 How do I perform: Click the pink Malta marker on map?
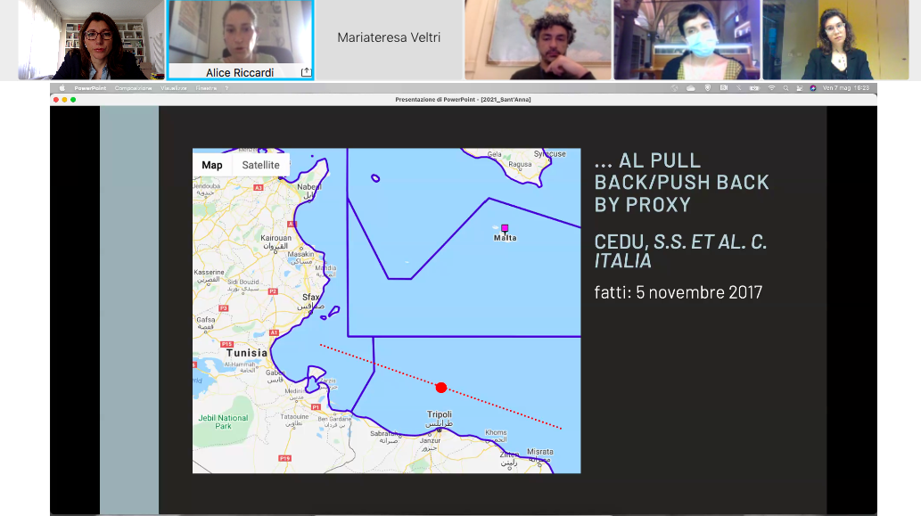pyautogui.click(x=505, y=229)
